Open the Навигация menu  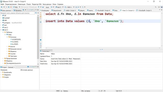coord(21,4)
